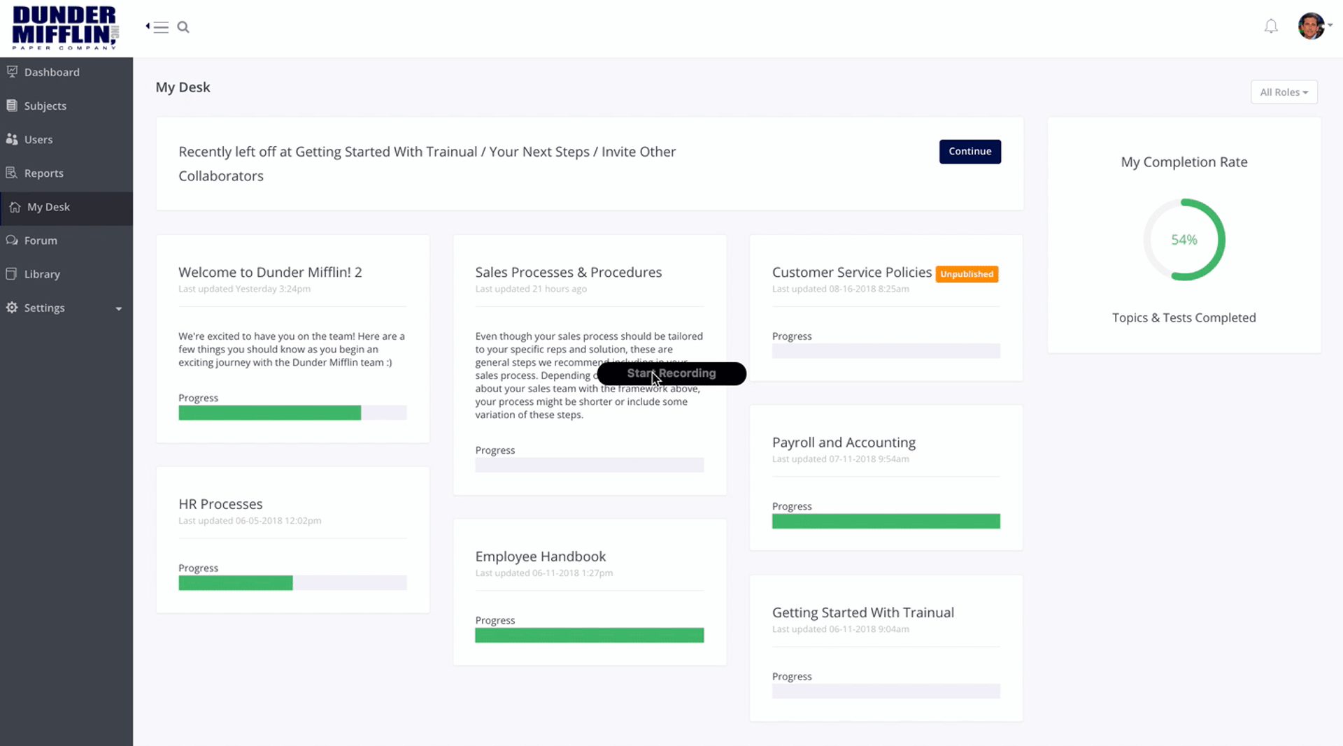
Task: Select My Desk in the sidebar
Action: click(x=48, y=207)
